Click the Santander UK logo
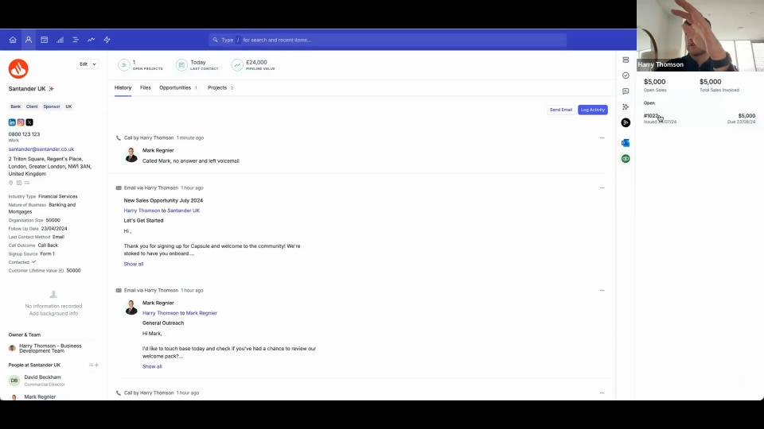This screenshot has height=429, width=764. coord(18,68)
